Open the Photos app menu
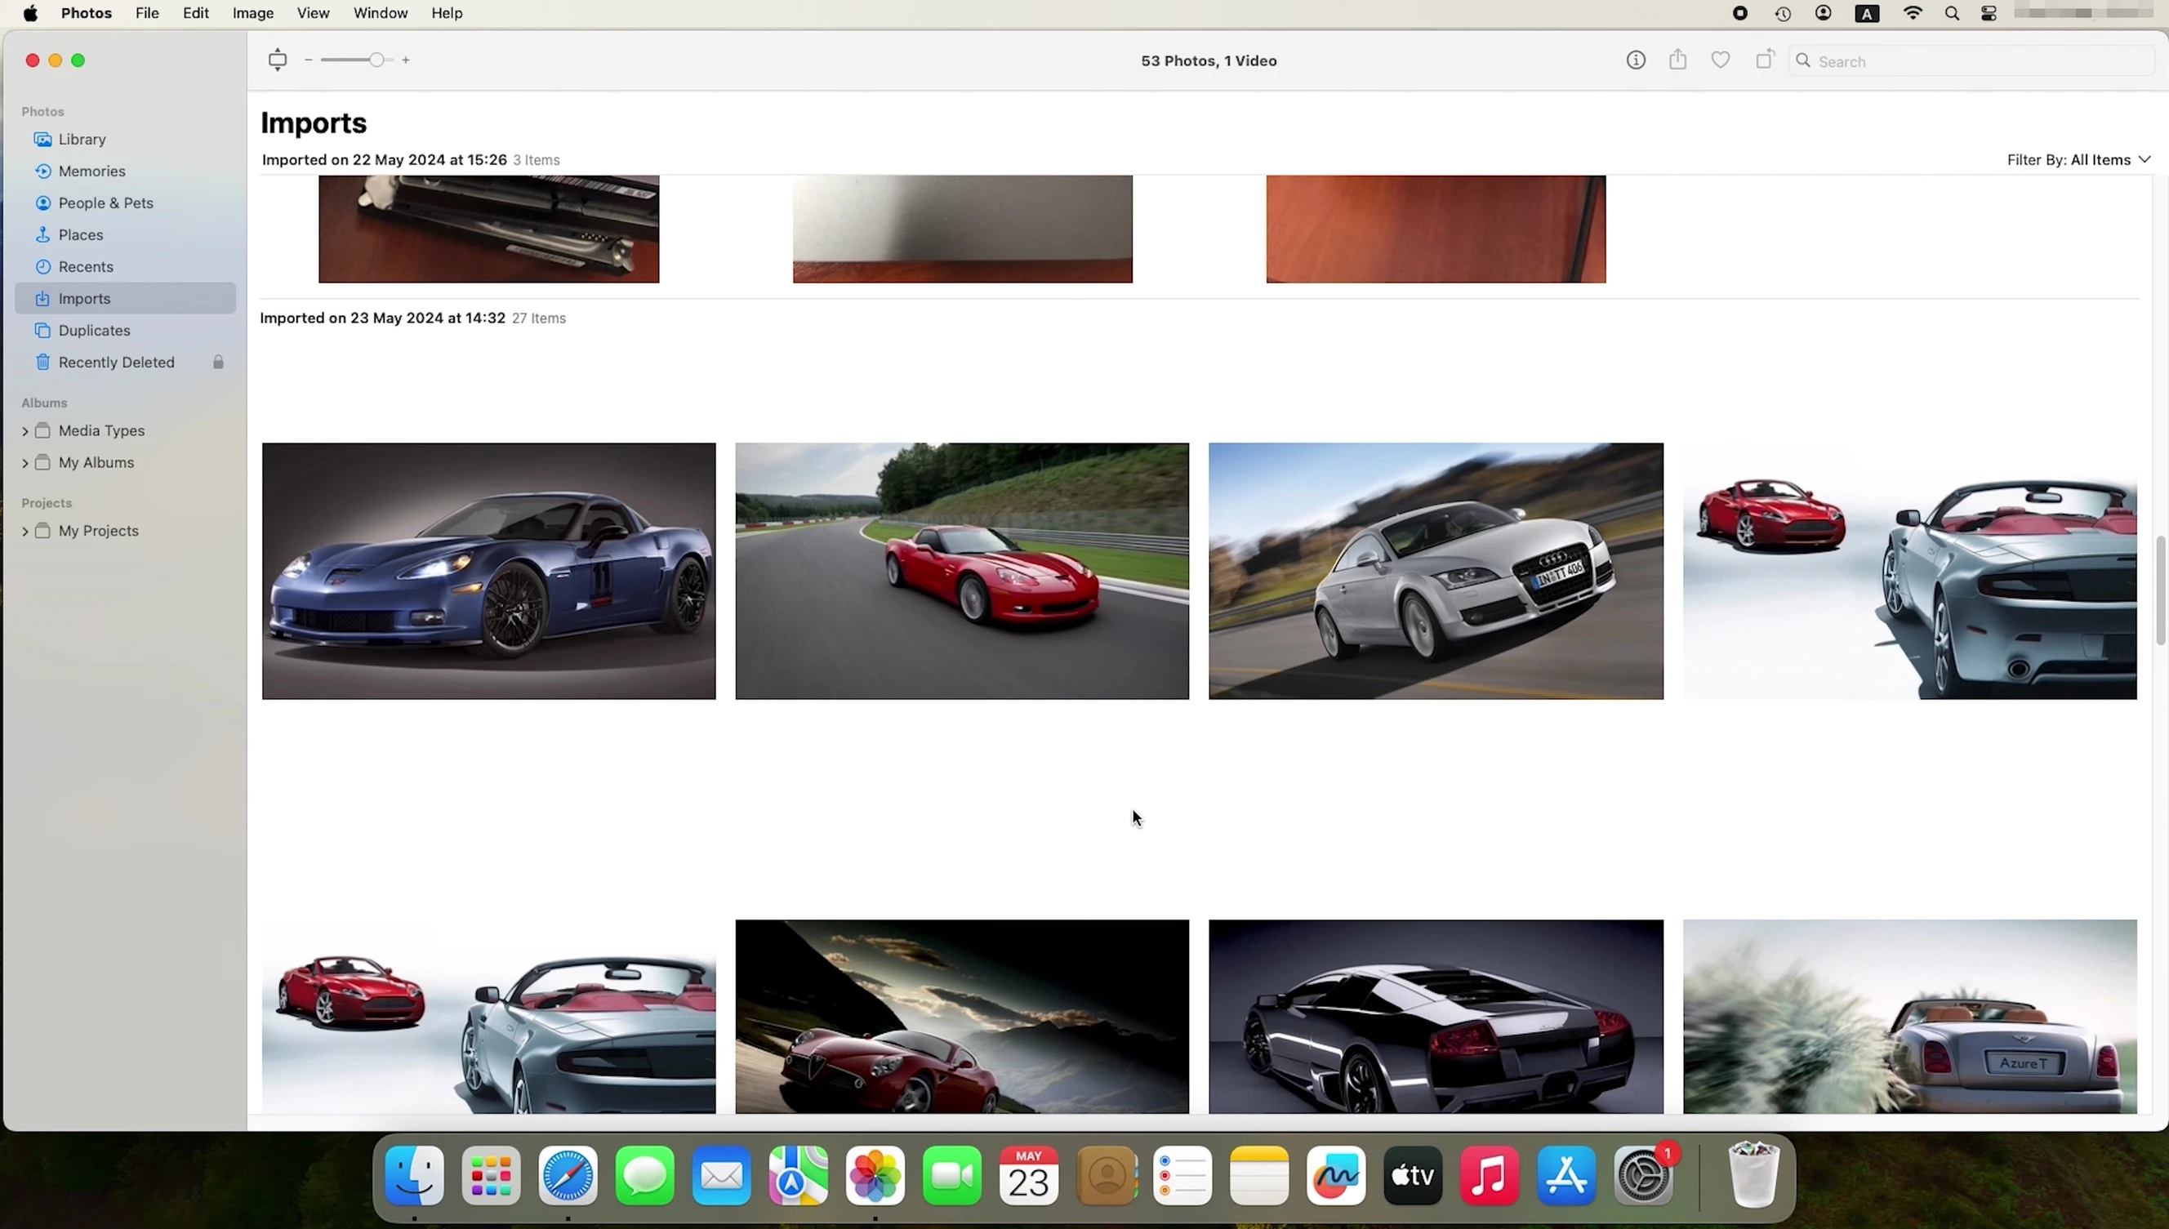 (86, 13)
